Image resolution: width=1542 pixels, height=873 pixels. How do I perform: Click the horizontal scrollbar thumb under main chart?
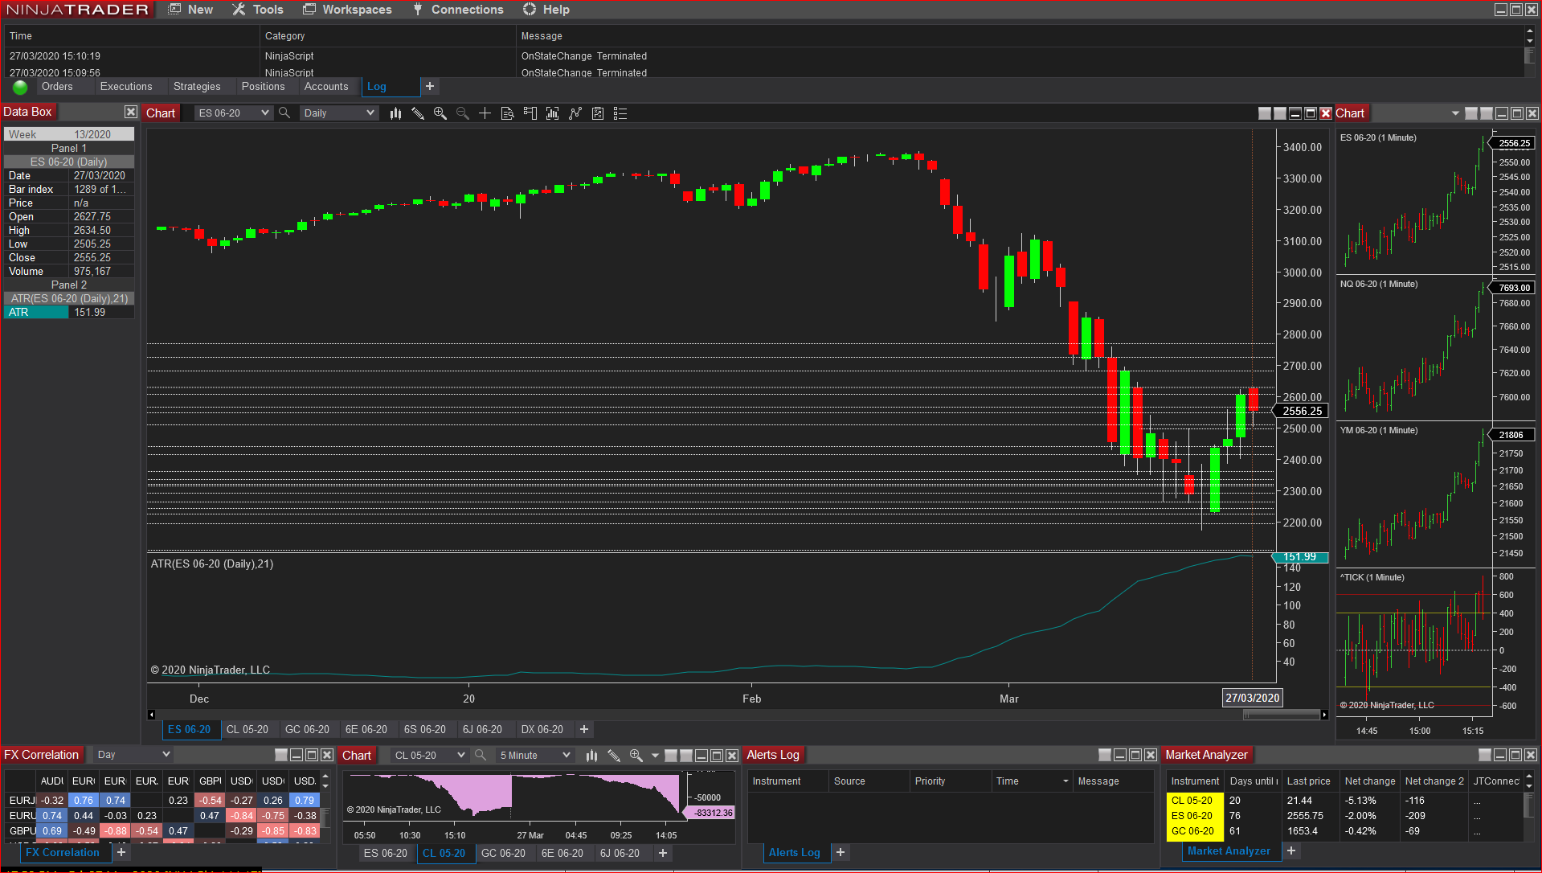click(x=1281, y=715)
